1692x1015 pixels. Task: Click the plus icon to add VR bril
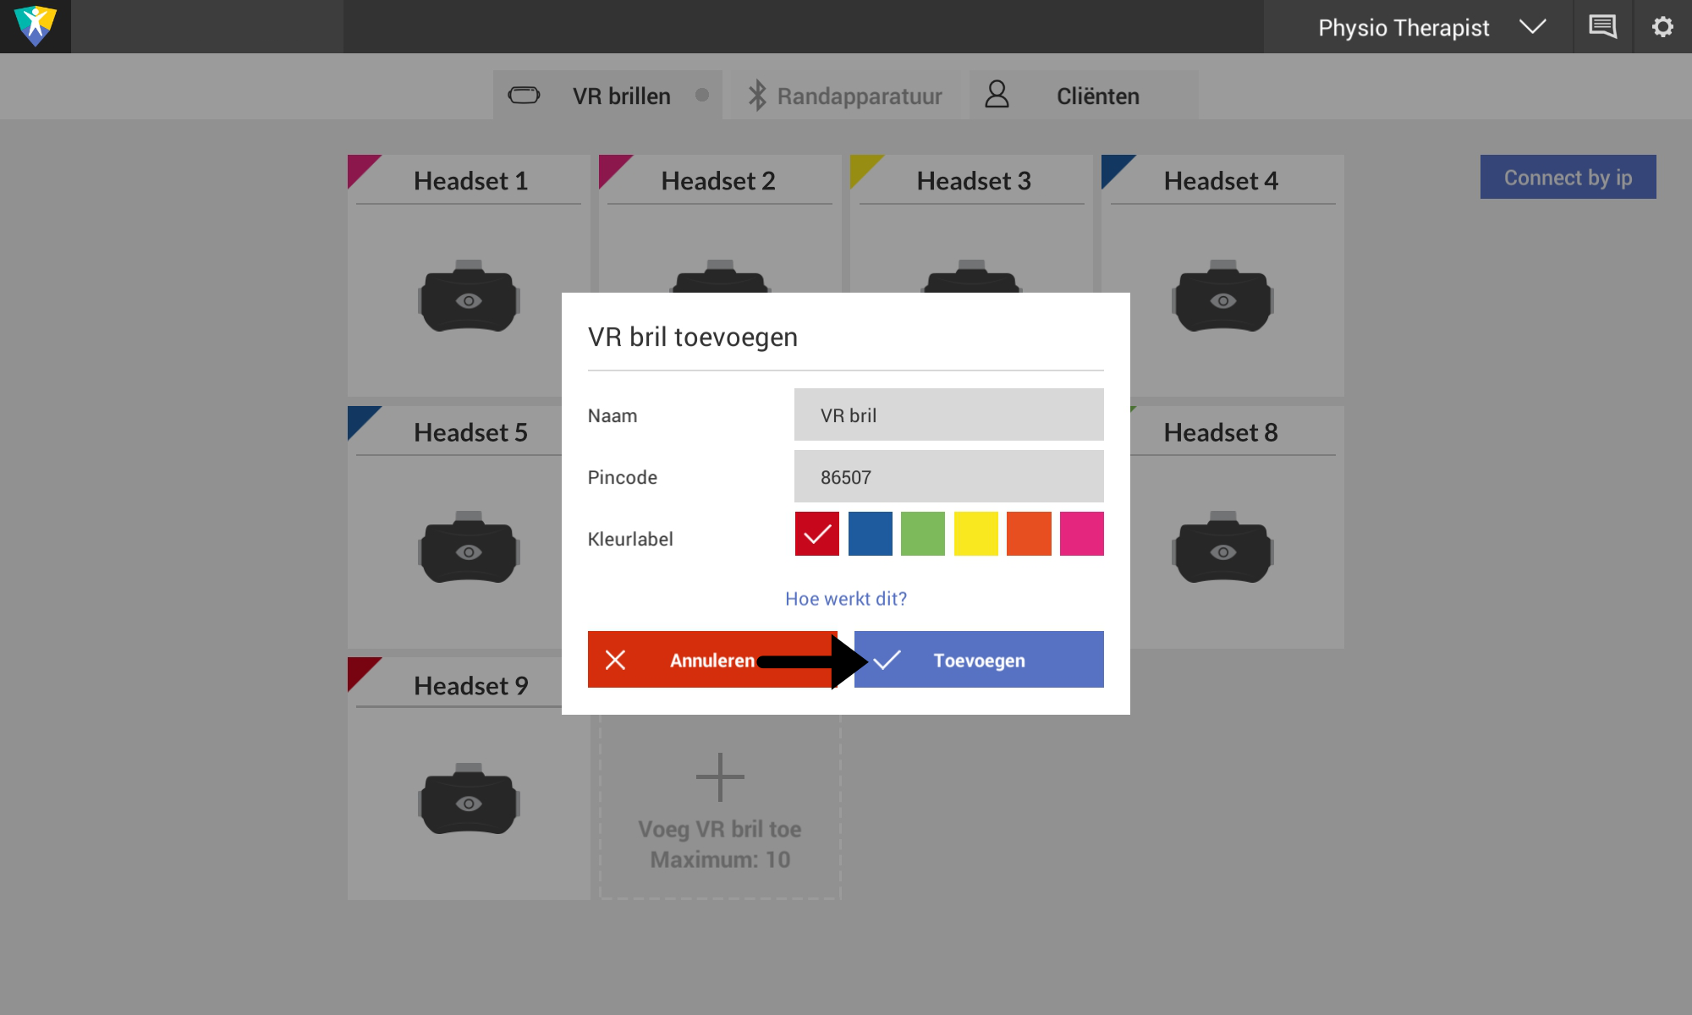click(x=720, y=776)
